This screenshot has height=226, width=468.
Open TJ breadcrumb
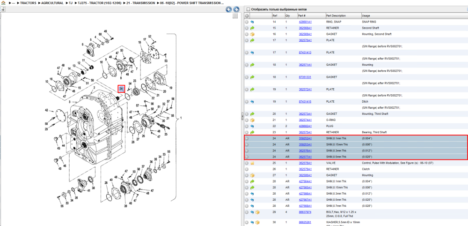coord(71,3)
